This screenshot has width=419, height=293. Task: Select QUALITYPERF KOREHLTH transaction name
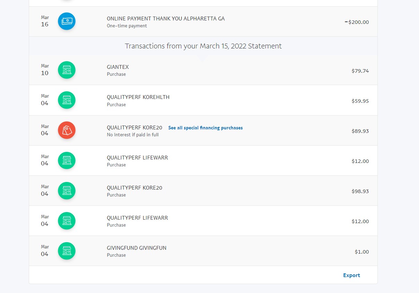click(x=138, y=97)
